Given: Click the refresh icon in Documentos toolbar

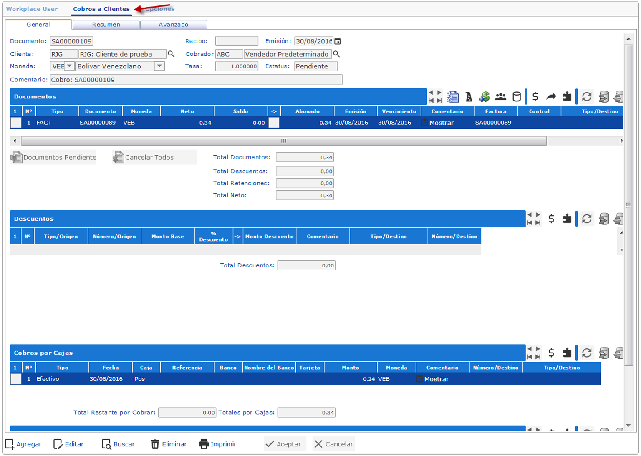Looking at the screenshot, I should click(x=587, y=97).
